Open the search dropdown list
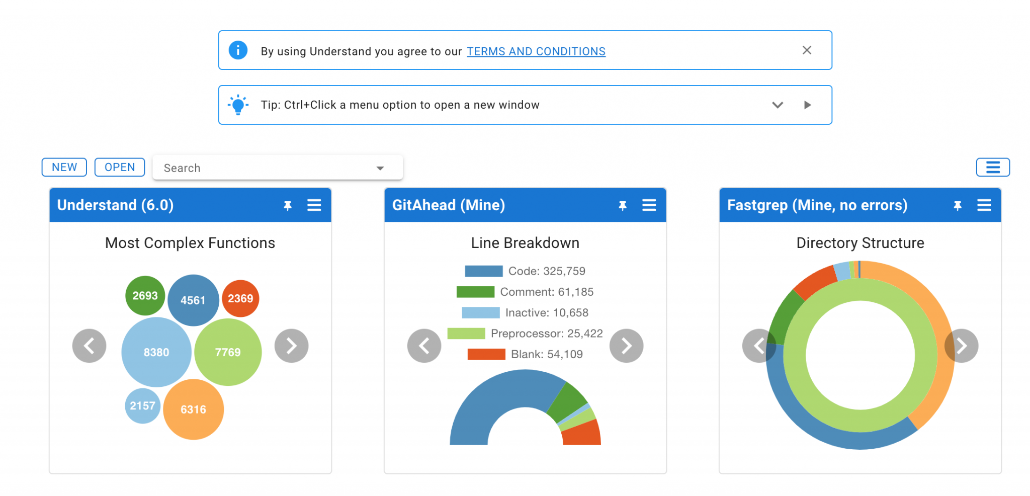Screen dimensions: 1030x496 tap(380, 168)
